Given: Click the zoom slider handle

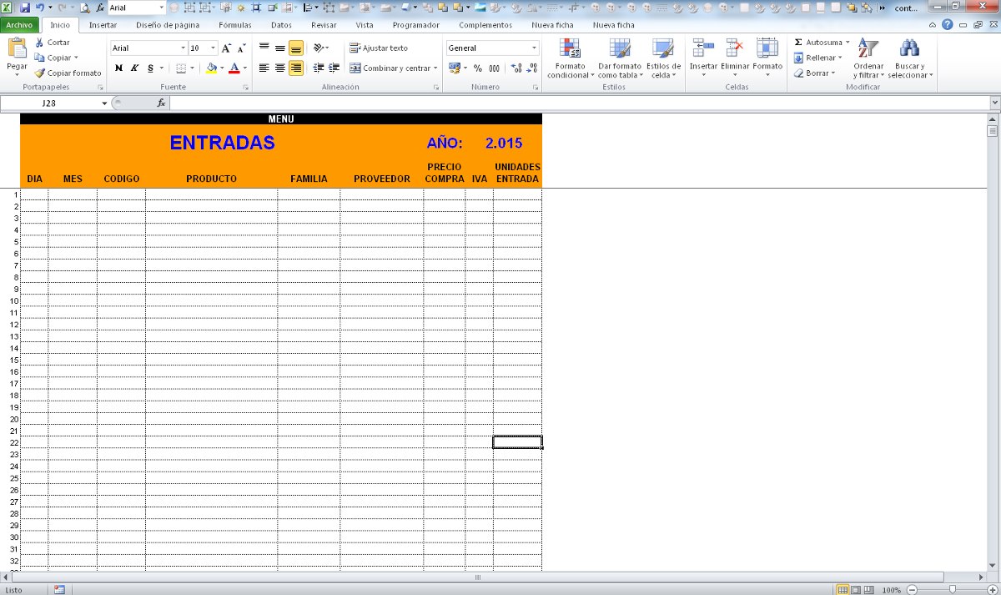Looking at the screenshot, I should tap(953, 590).
